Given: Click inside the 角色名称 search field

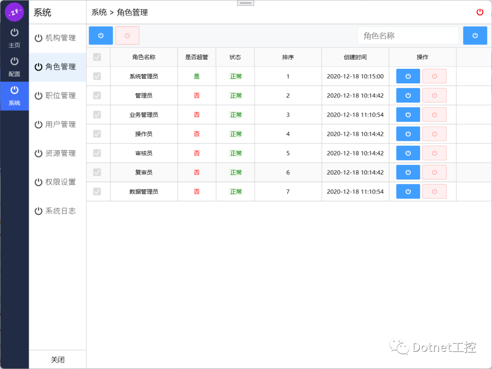Looking at the screenshot, I should pyautogui.click(x=408, y=35).
